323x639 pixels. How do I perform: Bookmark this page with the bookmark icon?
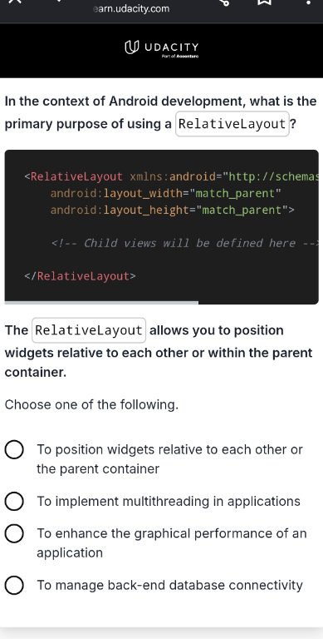coord(264,2)
